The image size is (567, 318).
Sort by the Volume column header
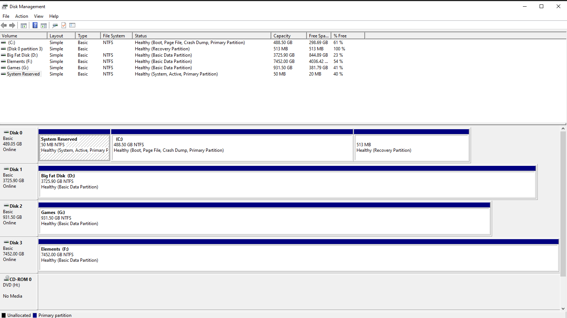(24, 36)
